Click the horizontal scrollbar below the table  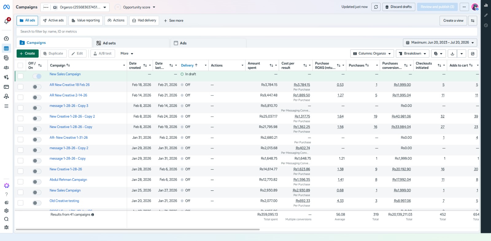tap(137, 229)
